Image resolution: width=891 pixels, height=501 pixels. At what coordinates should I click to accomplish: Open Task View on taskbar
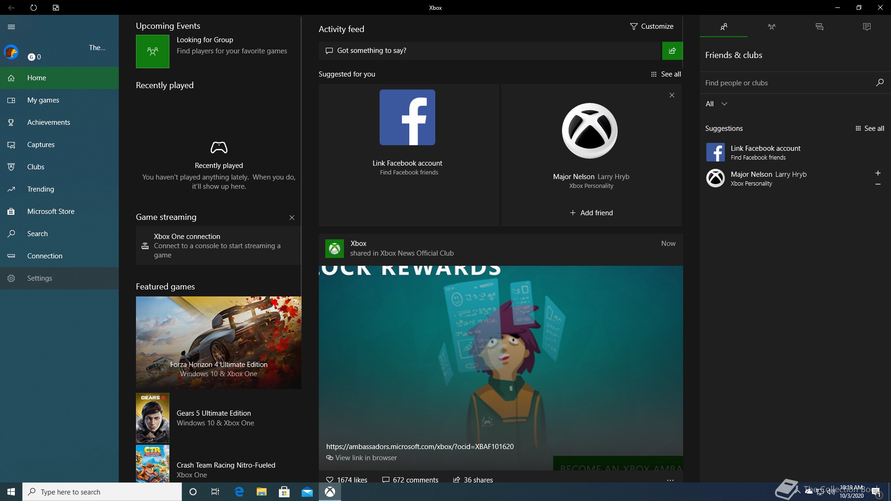coord(215,492)
